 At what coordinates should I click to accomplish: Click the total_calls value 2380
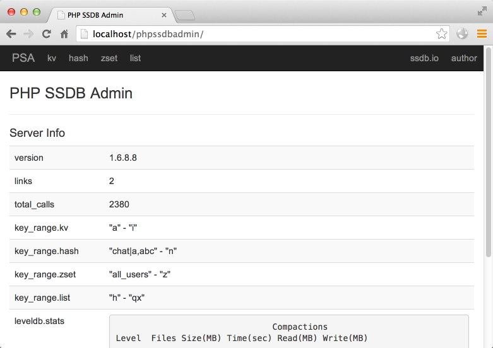pos(119,204)
